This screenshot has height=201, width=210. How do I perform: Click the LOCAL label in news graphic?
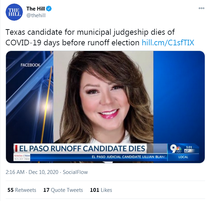tap(183, 157)
